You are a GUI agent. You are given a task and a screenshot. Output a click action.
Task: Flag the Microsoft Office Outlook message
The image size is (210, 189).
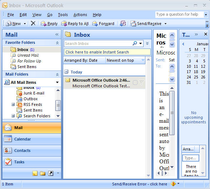[142, 82]
